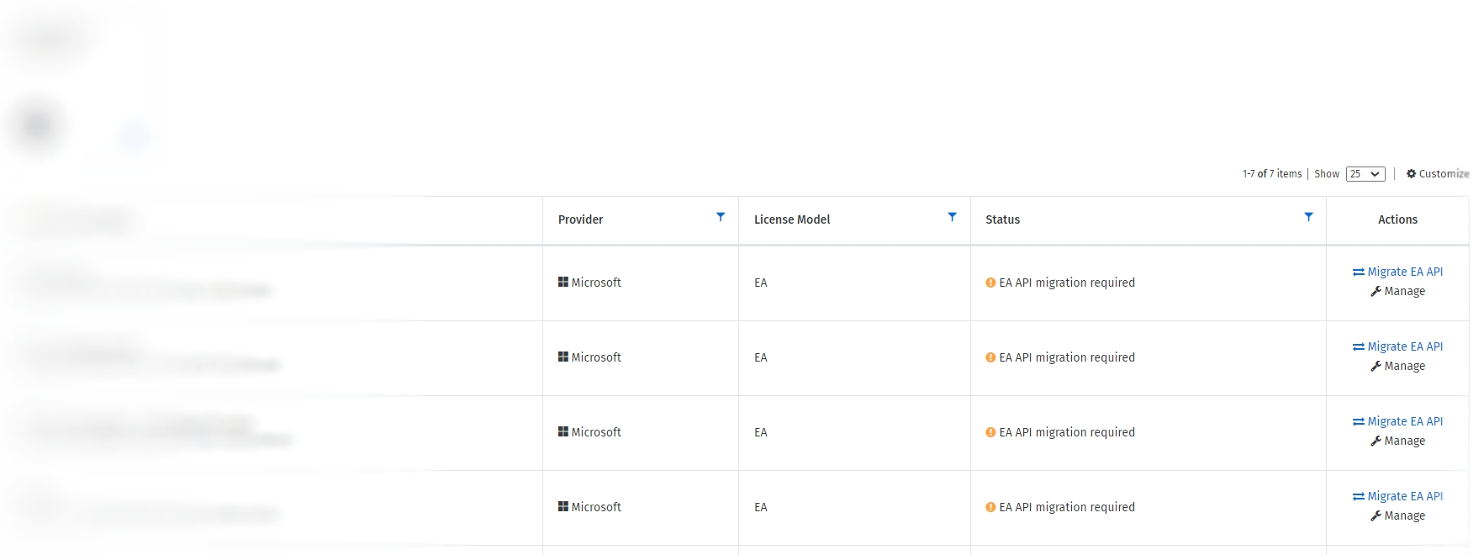Click Manage in the fourth row

click(x=1404, y=515)
